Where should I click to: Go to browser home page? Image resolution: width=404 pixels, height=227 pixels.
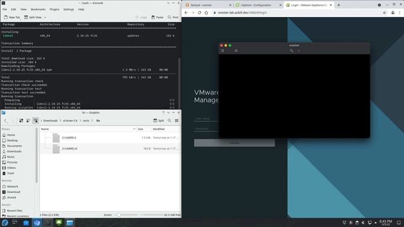(206, 13)
